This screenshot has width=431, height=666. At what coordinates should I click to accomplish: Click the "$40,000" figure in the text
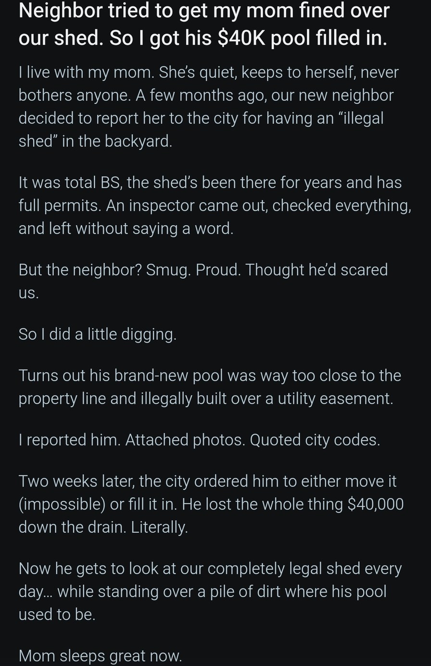375,504
